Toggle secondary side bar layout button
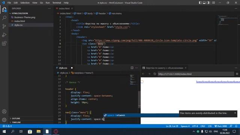 pyautogui.click(x=208, y=3)
